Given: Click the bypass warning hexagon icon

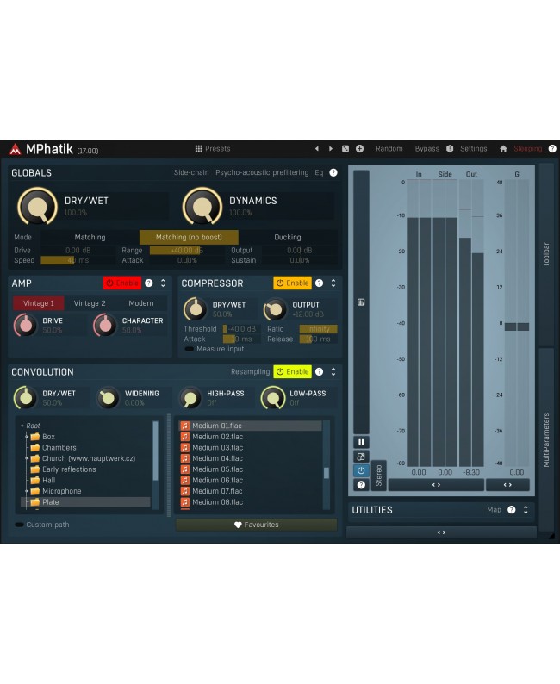Looking at the screenshot, I should [450, 149].
